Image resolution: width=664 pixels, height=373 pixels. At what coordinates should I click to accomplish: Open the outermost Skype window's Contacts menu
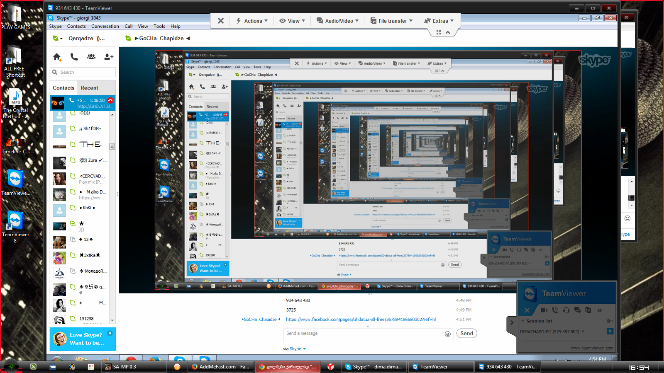76,26
